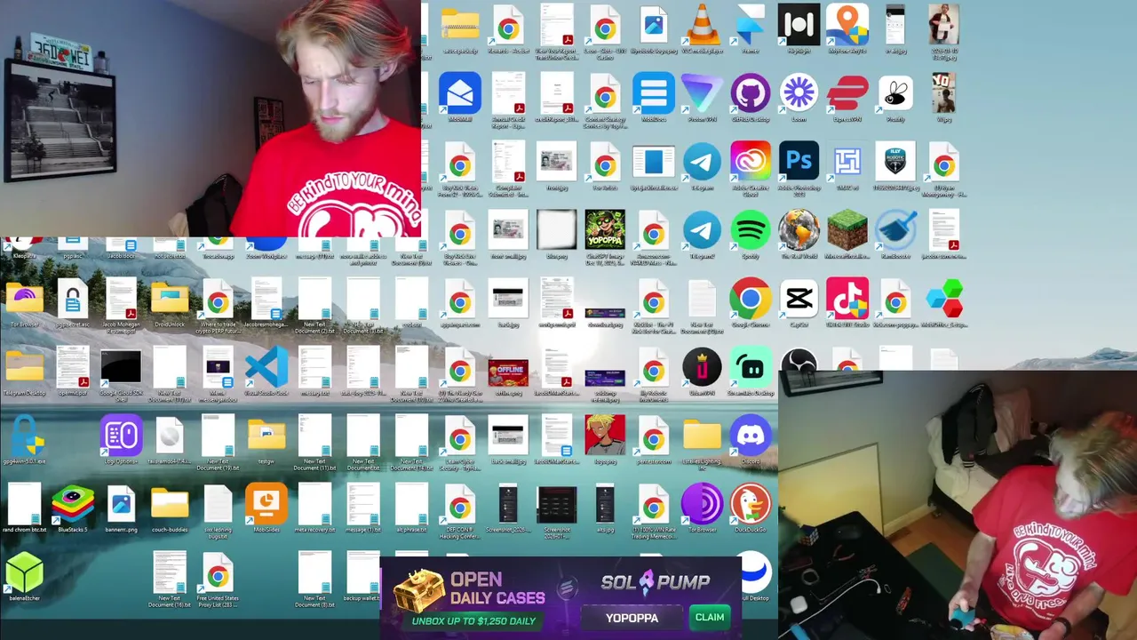The height and width of the screenshot is (640, 1137).
Task: Open the Telegram Desktop folder
Action: pos(24,368)
